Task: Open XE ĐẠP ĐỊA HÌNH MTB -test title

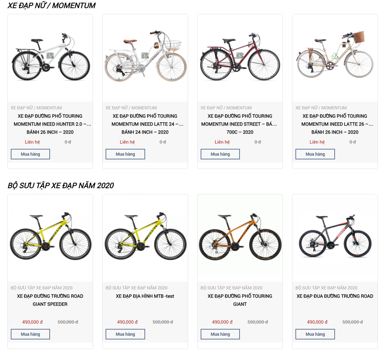Action: [145, 296]
